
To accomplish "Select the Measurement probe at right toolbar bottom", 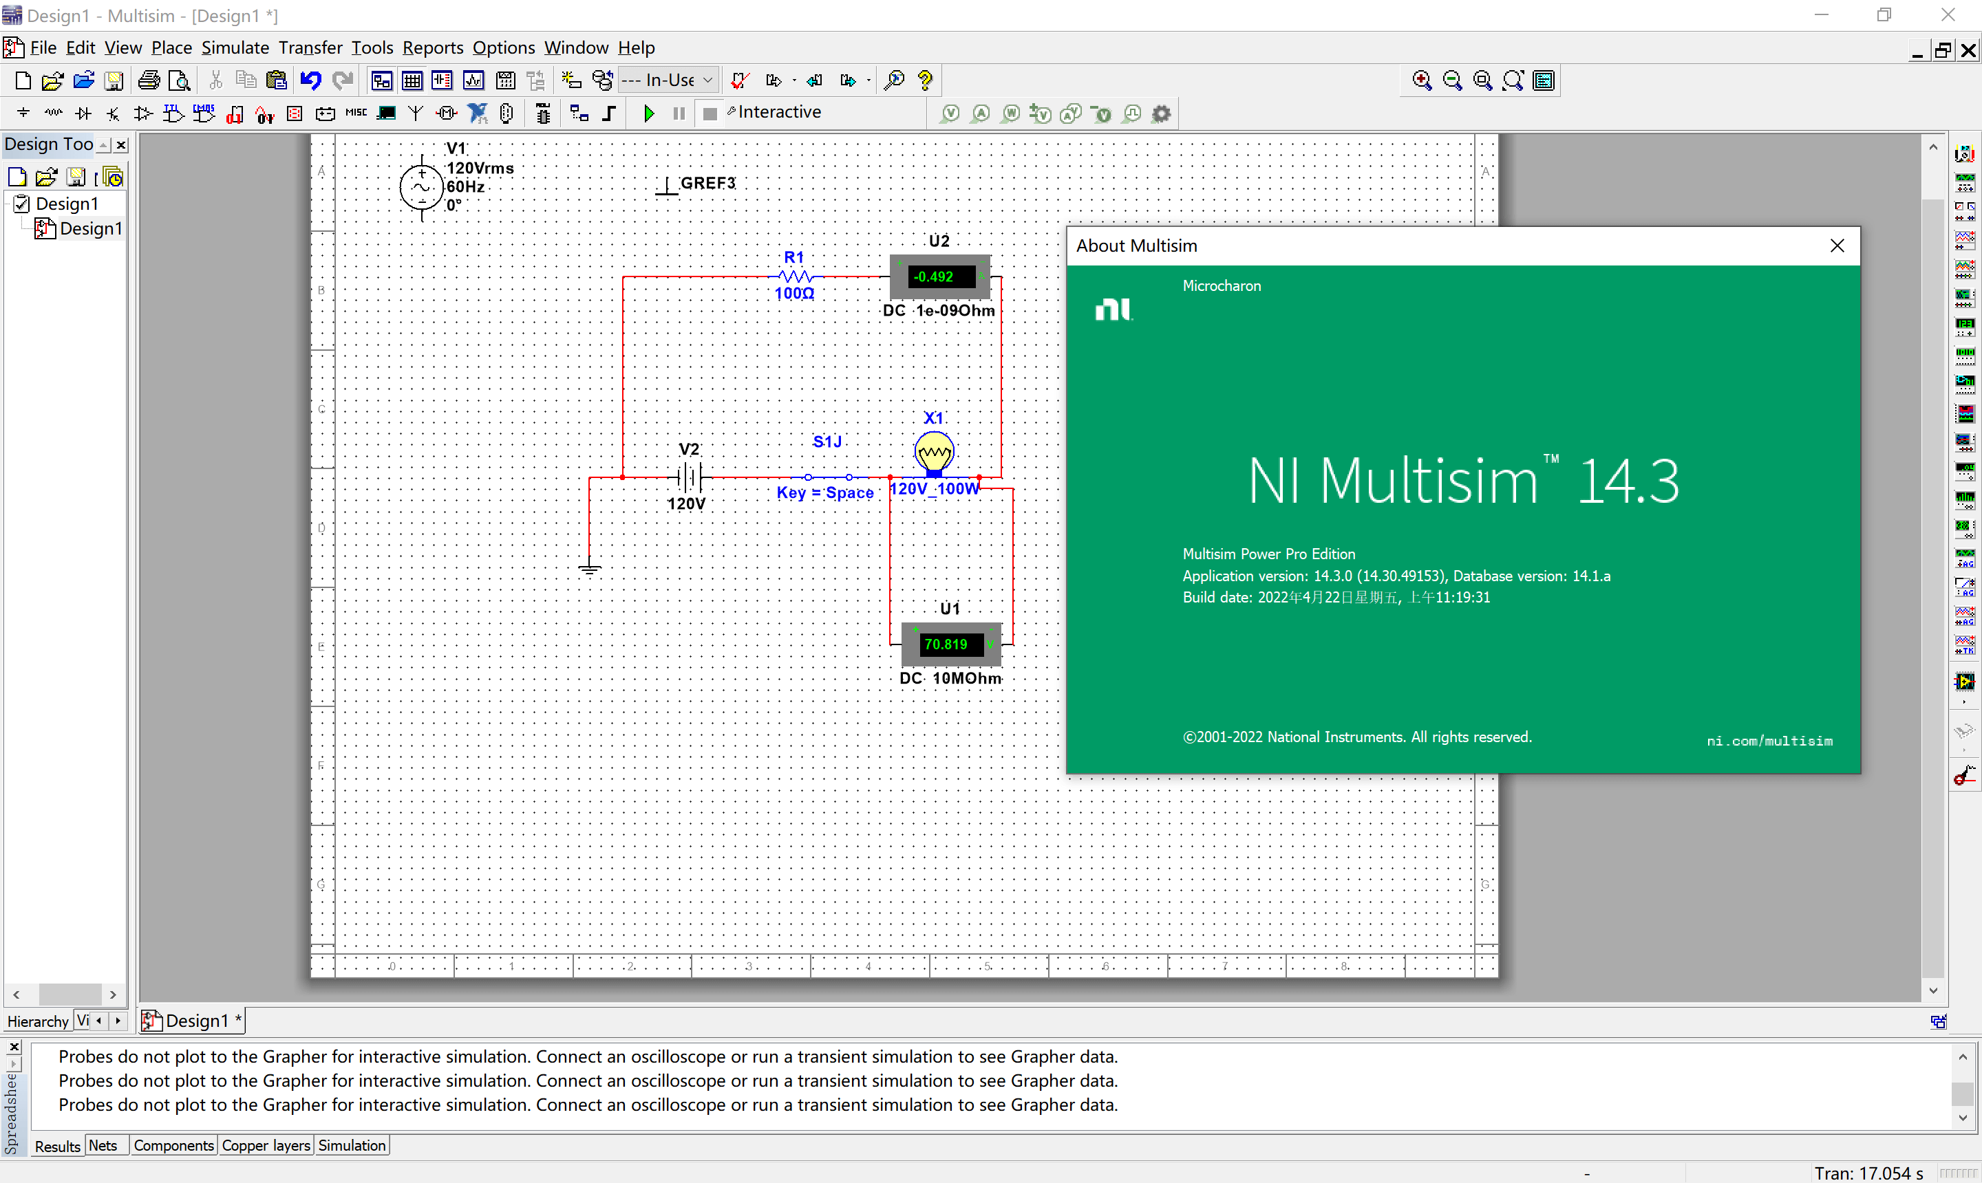I will coord(1965,775).
